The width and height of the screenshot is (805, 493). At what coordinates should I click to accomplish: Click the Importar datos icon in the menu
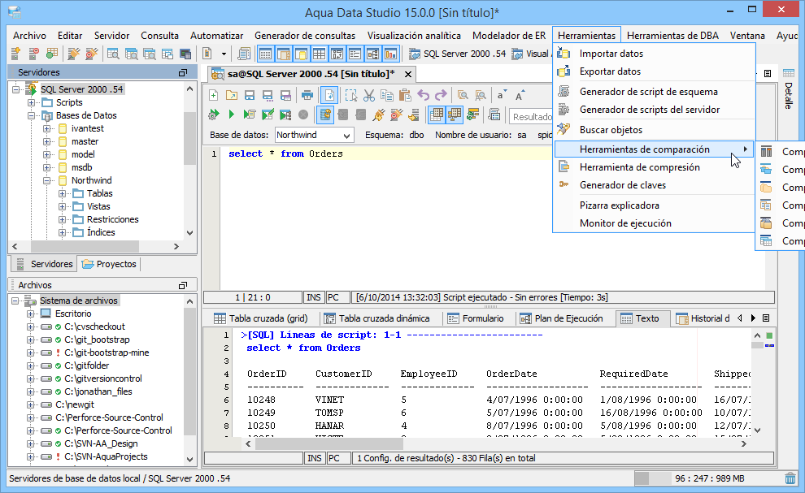[x=564, y=54]
